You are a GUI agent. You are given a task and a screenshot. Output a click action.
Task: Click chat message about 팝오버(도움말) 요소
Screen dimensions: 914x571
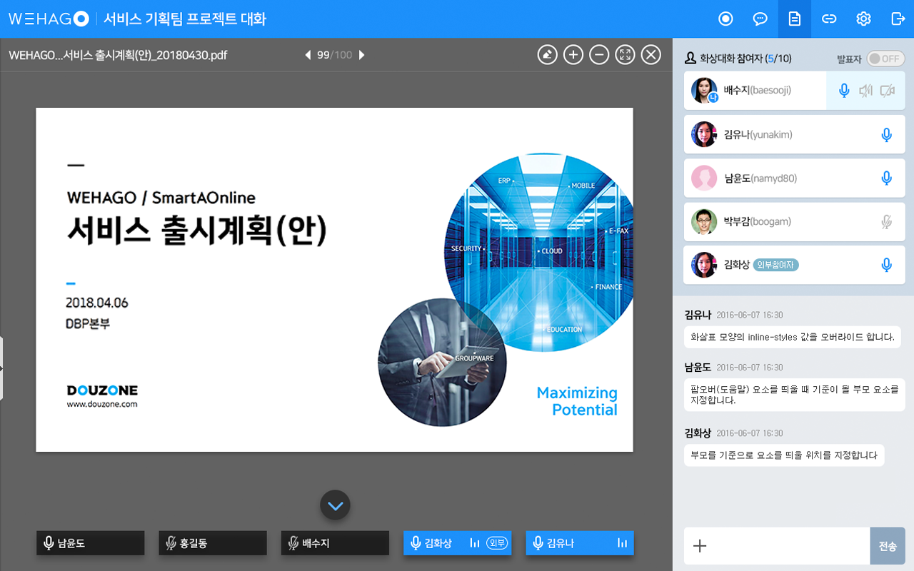pyautogui.click(x=794, y=395)
